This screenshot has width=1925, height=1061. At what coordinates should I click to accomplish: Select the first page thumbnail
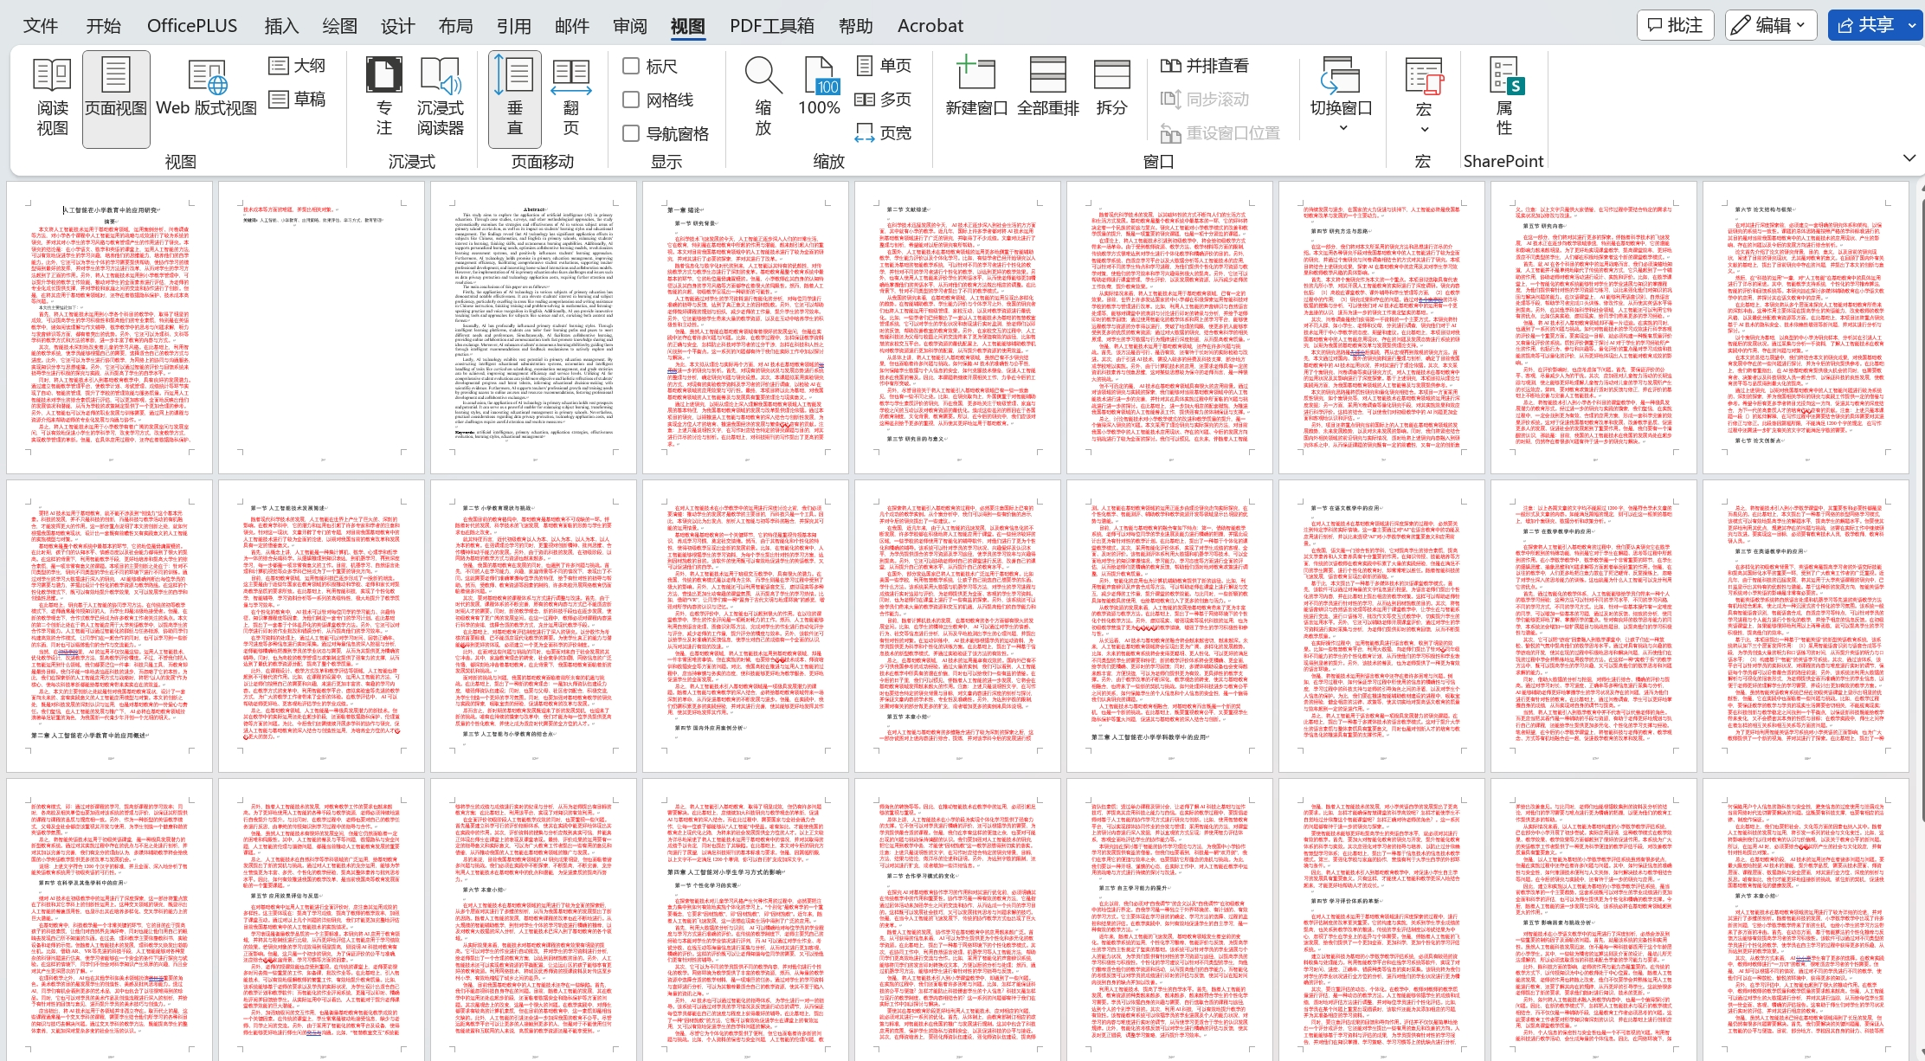pos(110,327)
